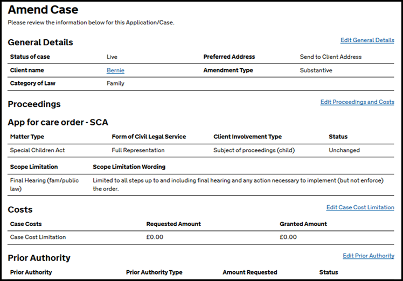The height and width of the screenshot is (281, 403).
Task: Click the Family category of law value
Action: pyautogui.click(x=115, y=83)
